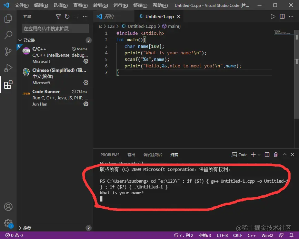Open the Accounts icon in activity bar
The image size is (299, 239).
click(8, 207)
